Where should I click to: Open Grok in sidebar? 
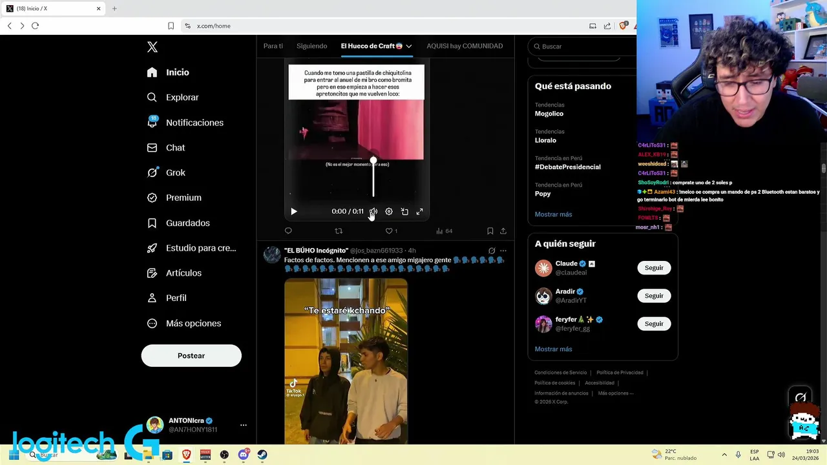[166, 172]
